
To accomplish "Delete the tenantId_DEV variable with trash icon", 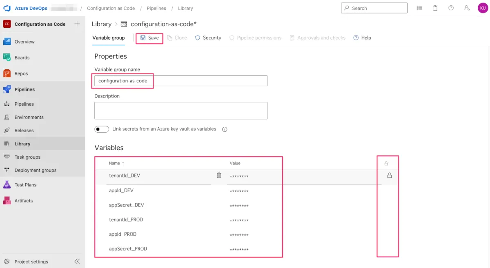I will point(219,175).
